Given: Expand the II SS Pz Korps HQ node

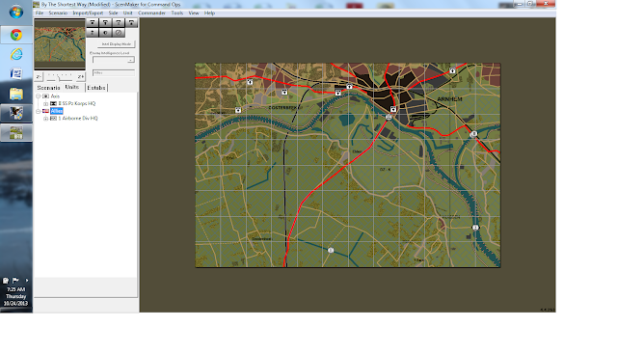Looking at the screenshot, I should point(45,103).
